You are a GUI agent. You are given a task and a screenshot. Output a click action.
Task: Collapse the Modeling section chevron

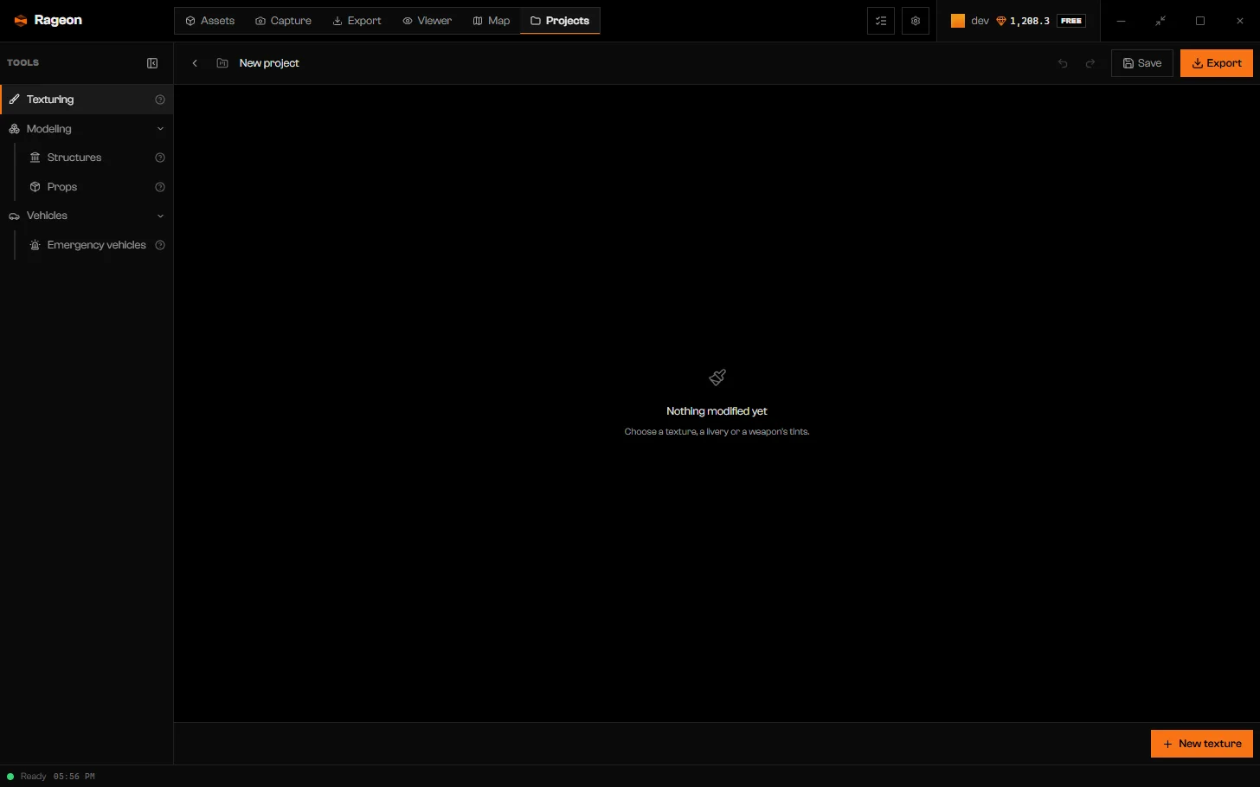click(x=160, y=129)
